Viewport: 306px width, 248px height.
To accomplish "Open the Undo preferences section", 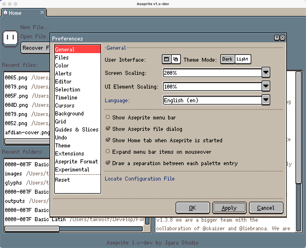I will pos(77,137).
